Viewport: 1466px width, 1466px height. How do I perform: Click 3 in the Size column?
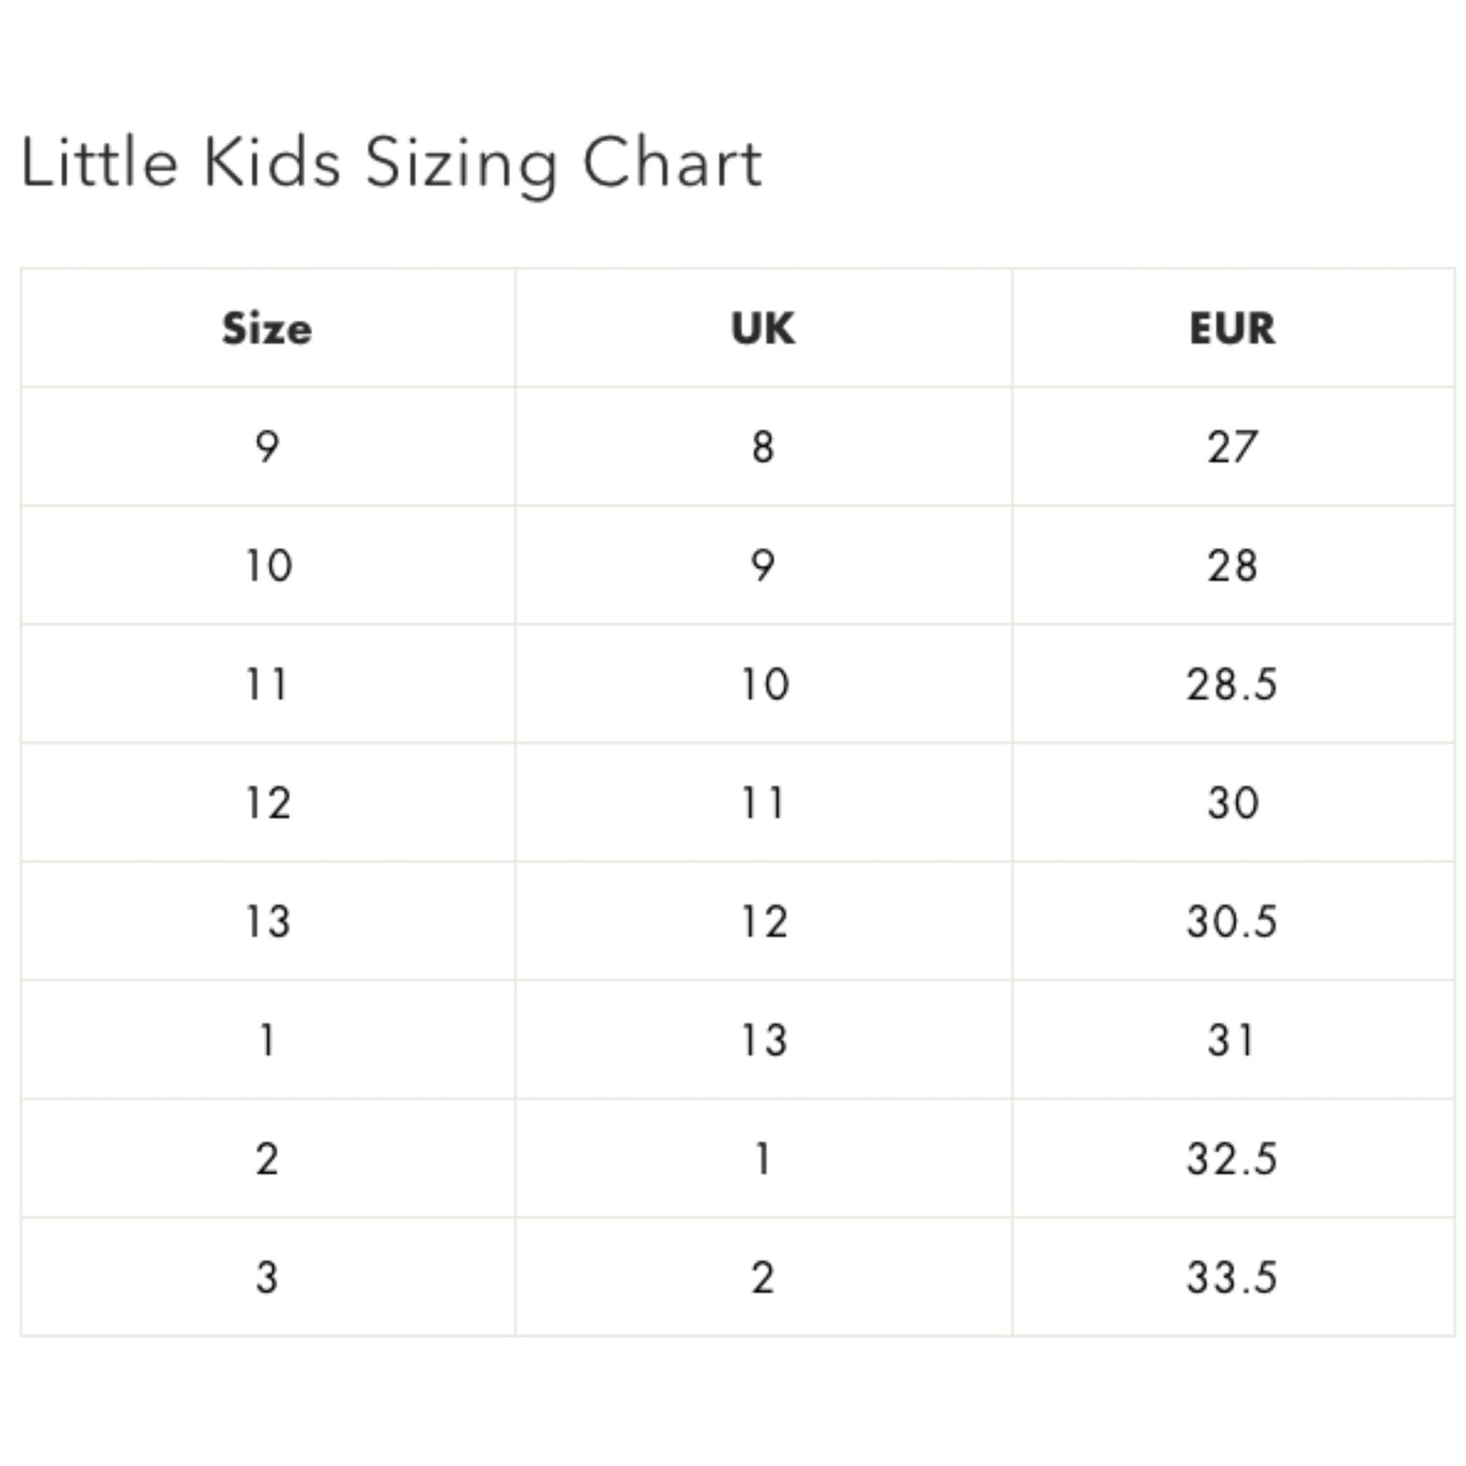click(267, 1277)
